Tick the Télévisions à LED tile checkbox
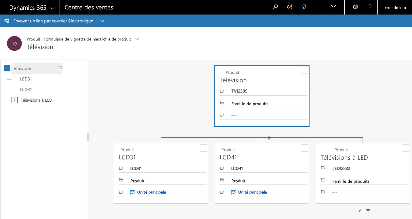412x219 pixels. tap(405, 148)
